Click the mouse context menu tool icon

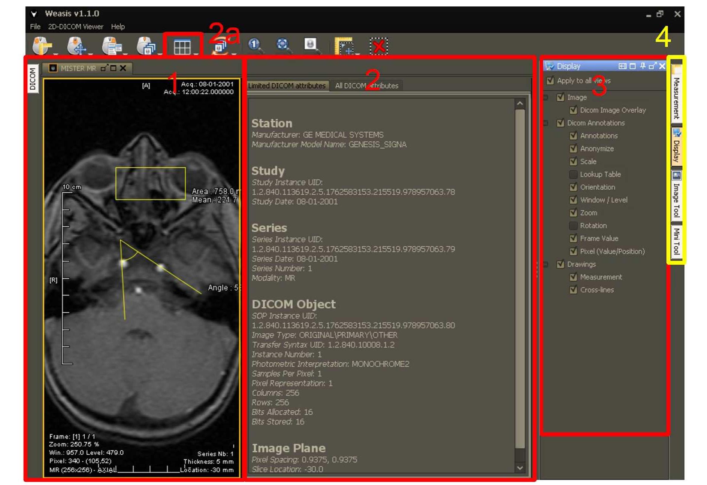click(112, 46)
